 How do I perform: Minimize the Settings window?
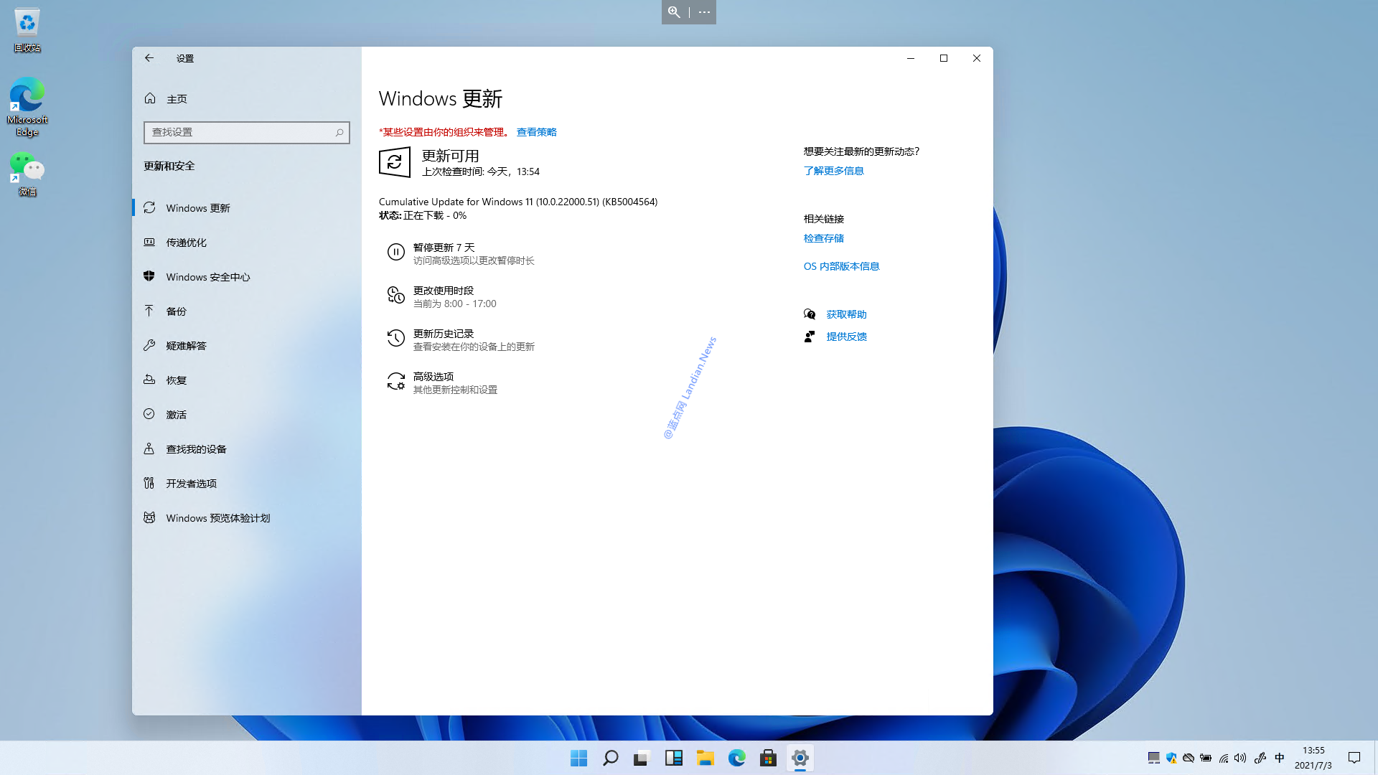click(x=910, y=58)
